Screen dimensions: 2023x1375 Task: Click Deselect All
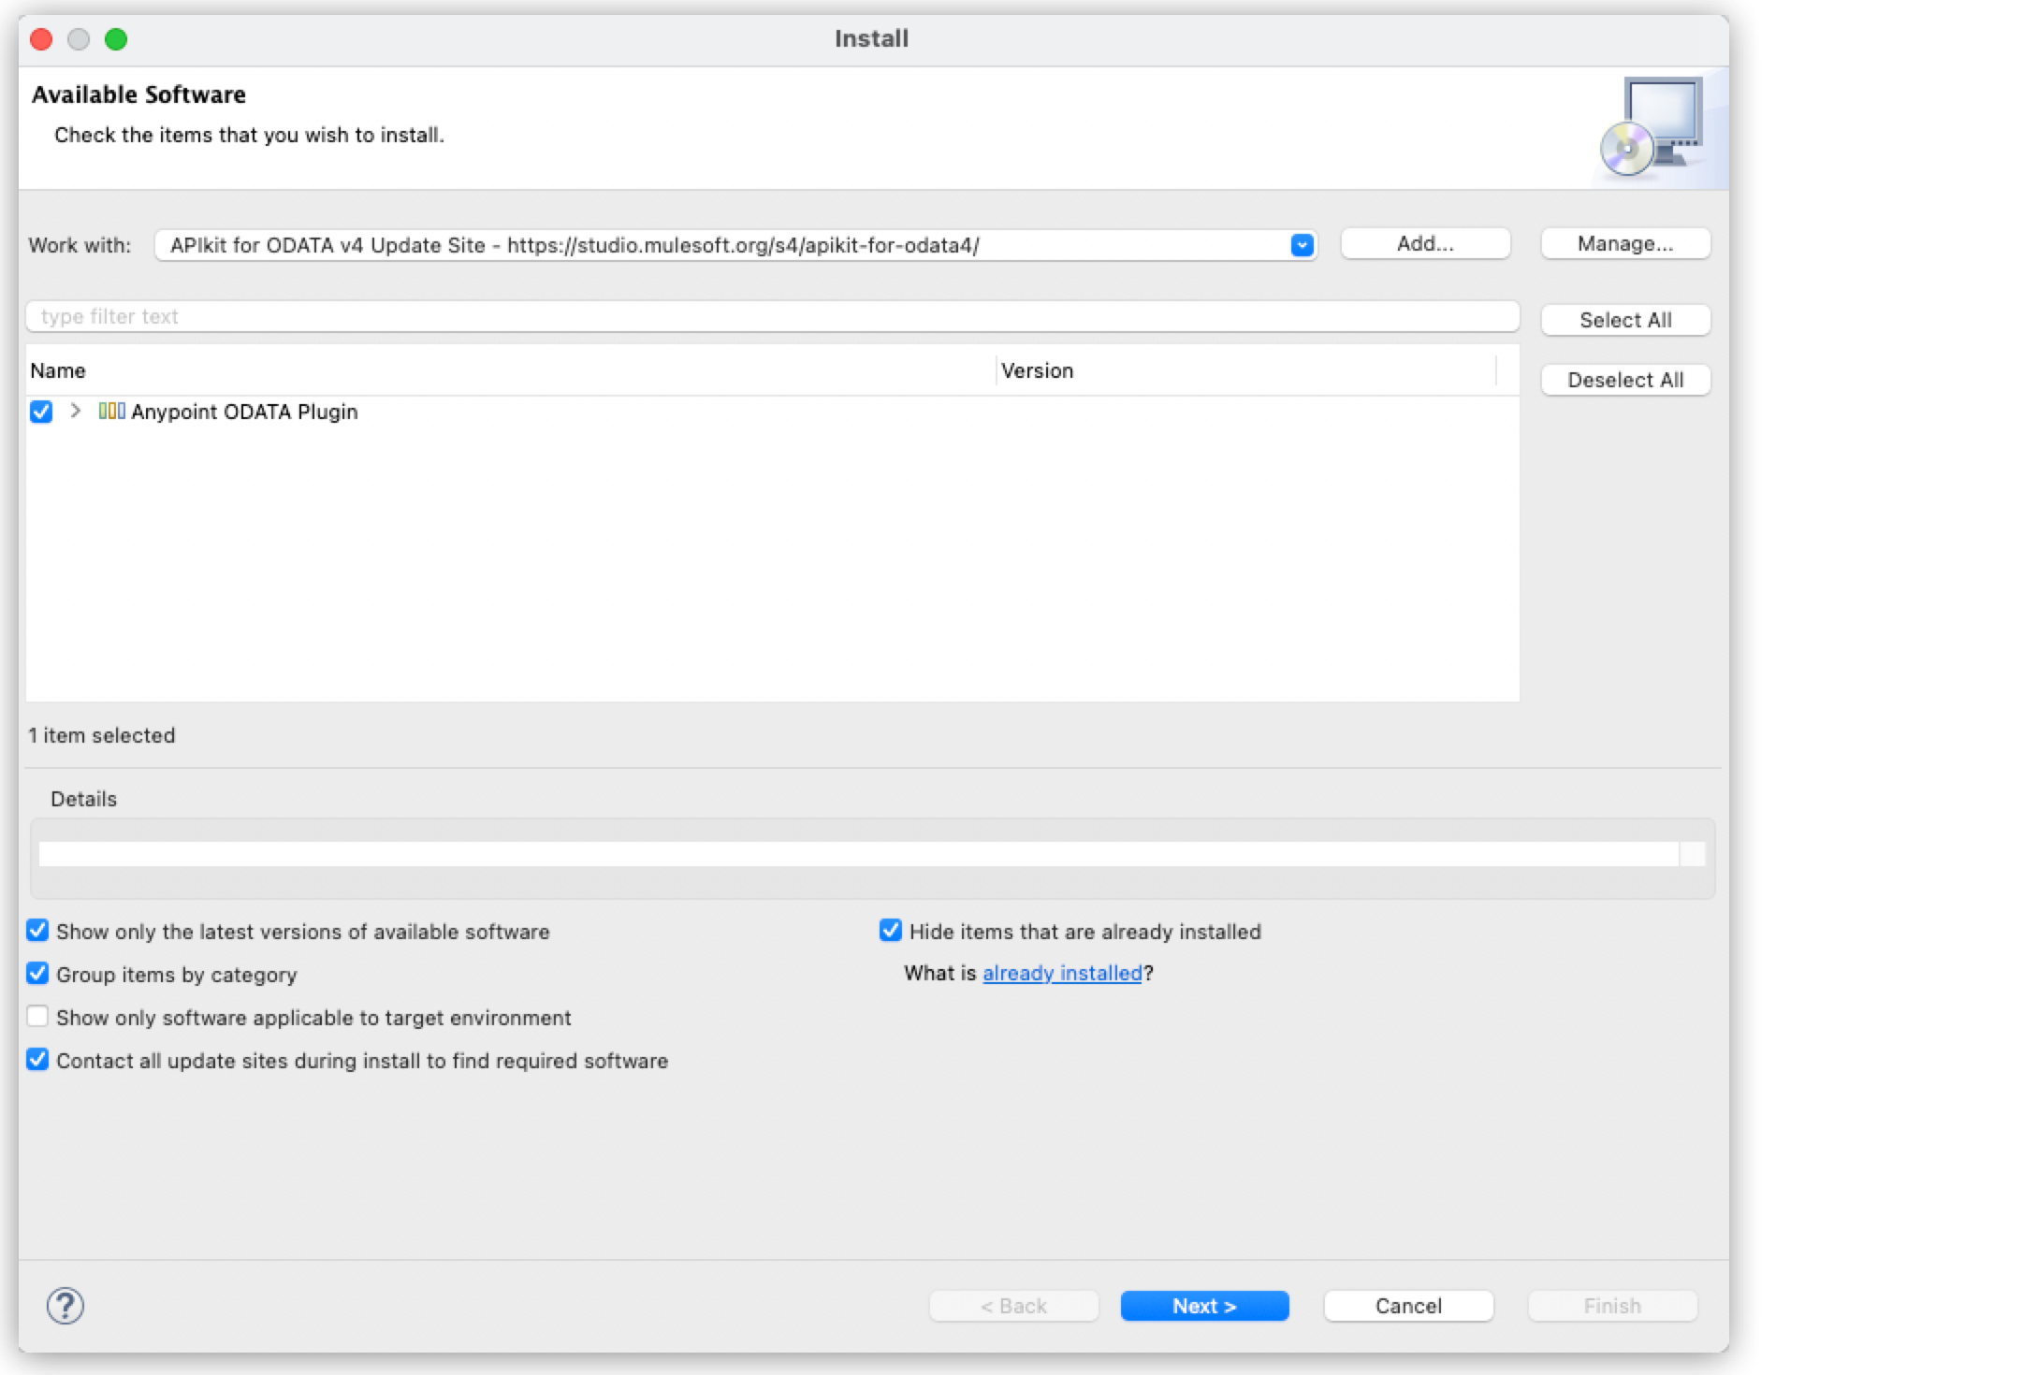click(1625, 379)
